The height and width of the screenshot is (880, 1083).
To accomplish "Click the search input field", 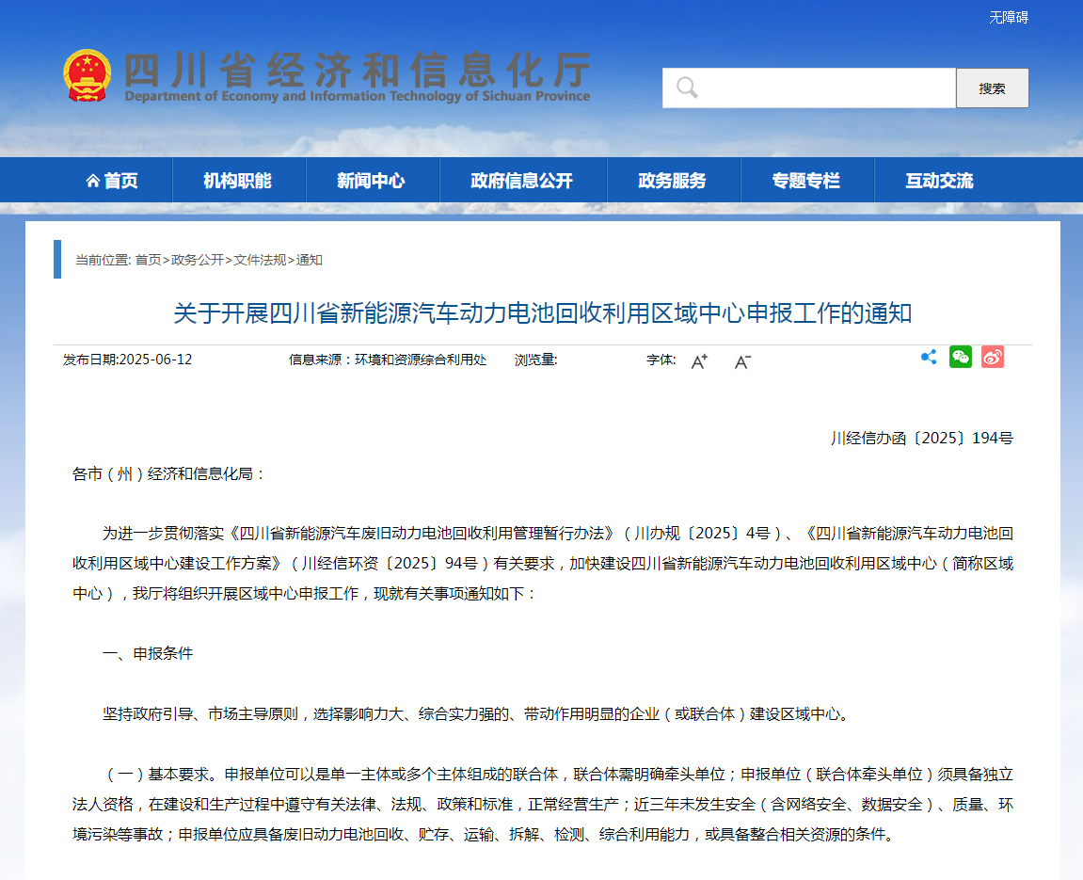I will [x=809, y=88].
